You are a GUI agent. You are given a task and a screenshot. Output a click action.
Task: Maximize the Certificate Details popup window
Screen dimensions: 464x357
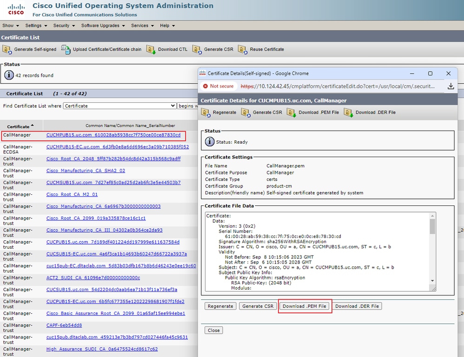[430, 73]
